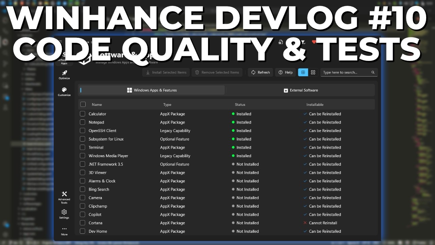Switch to Windows Apps & Features tab
The height and width of the screenshot is (245, 435).
coord(152,90)
